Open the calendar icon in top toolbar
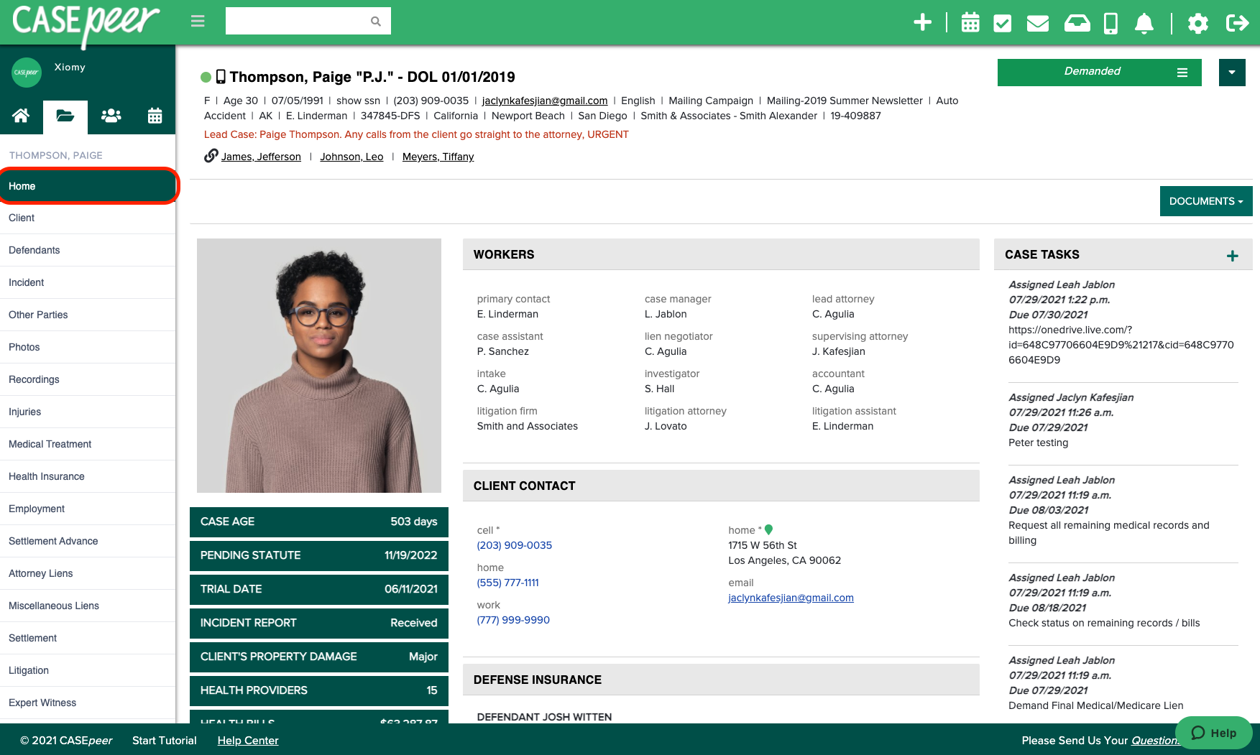The image size is (1260, 755). click(x=970, y=22)
